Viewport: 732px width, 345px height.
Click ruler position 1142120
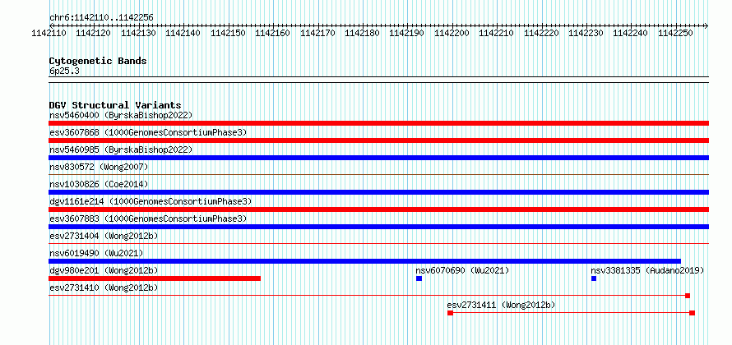click(x=94, y=33)
